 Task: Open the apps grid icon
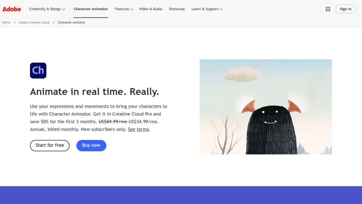point(328,9)
